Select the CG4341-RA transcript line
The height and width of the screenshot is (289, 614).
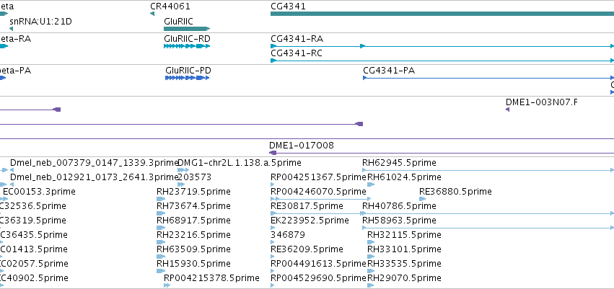[x=442, y=46]
